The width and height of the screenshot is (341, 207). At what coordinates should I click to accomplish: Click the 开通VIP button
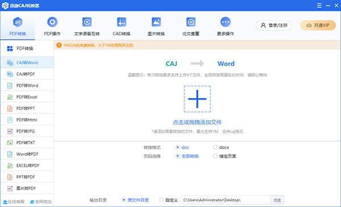coord(318,26)
